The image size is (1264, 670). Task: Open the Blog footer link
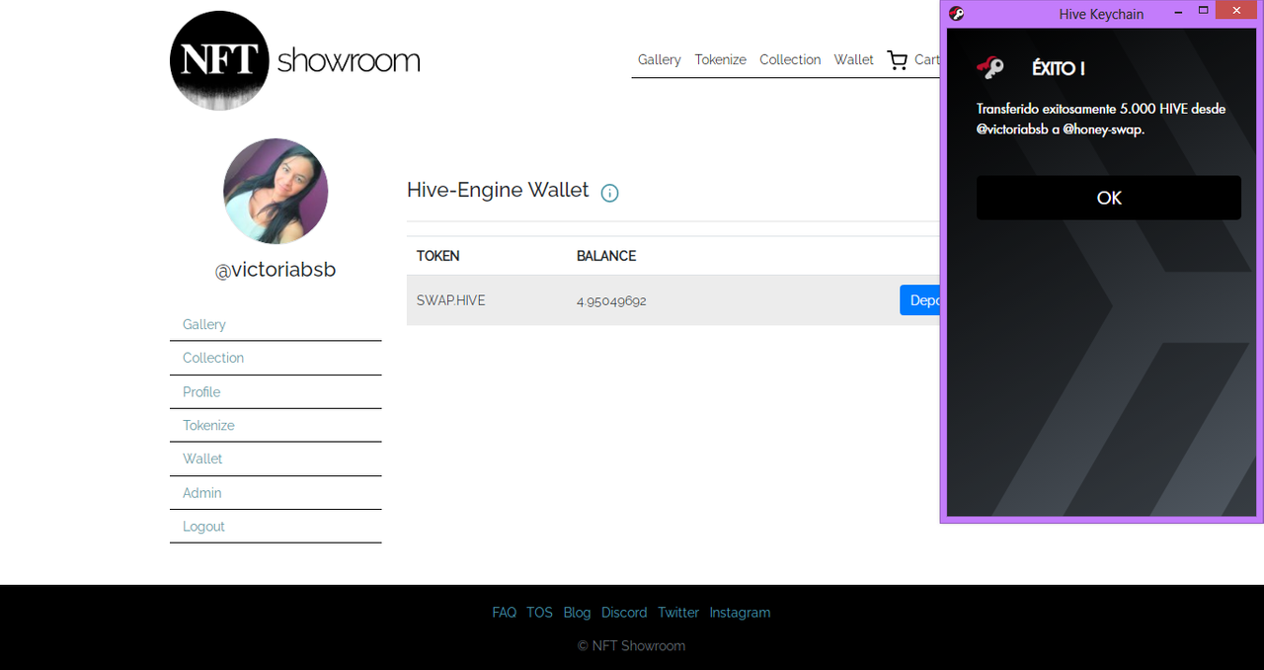point(577,613)
